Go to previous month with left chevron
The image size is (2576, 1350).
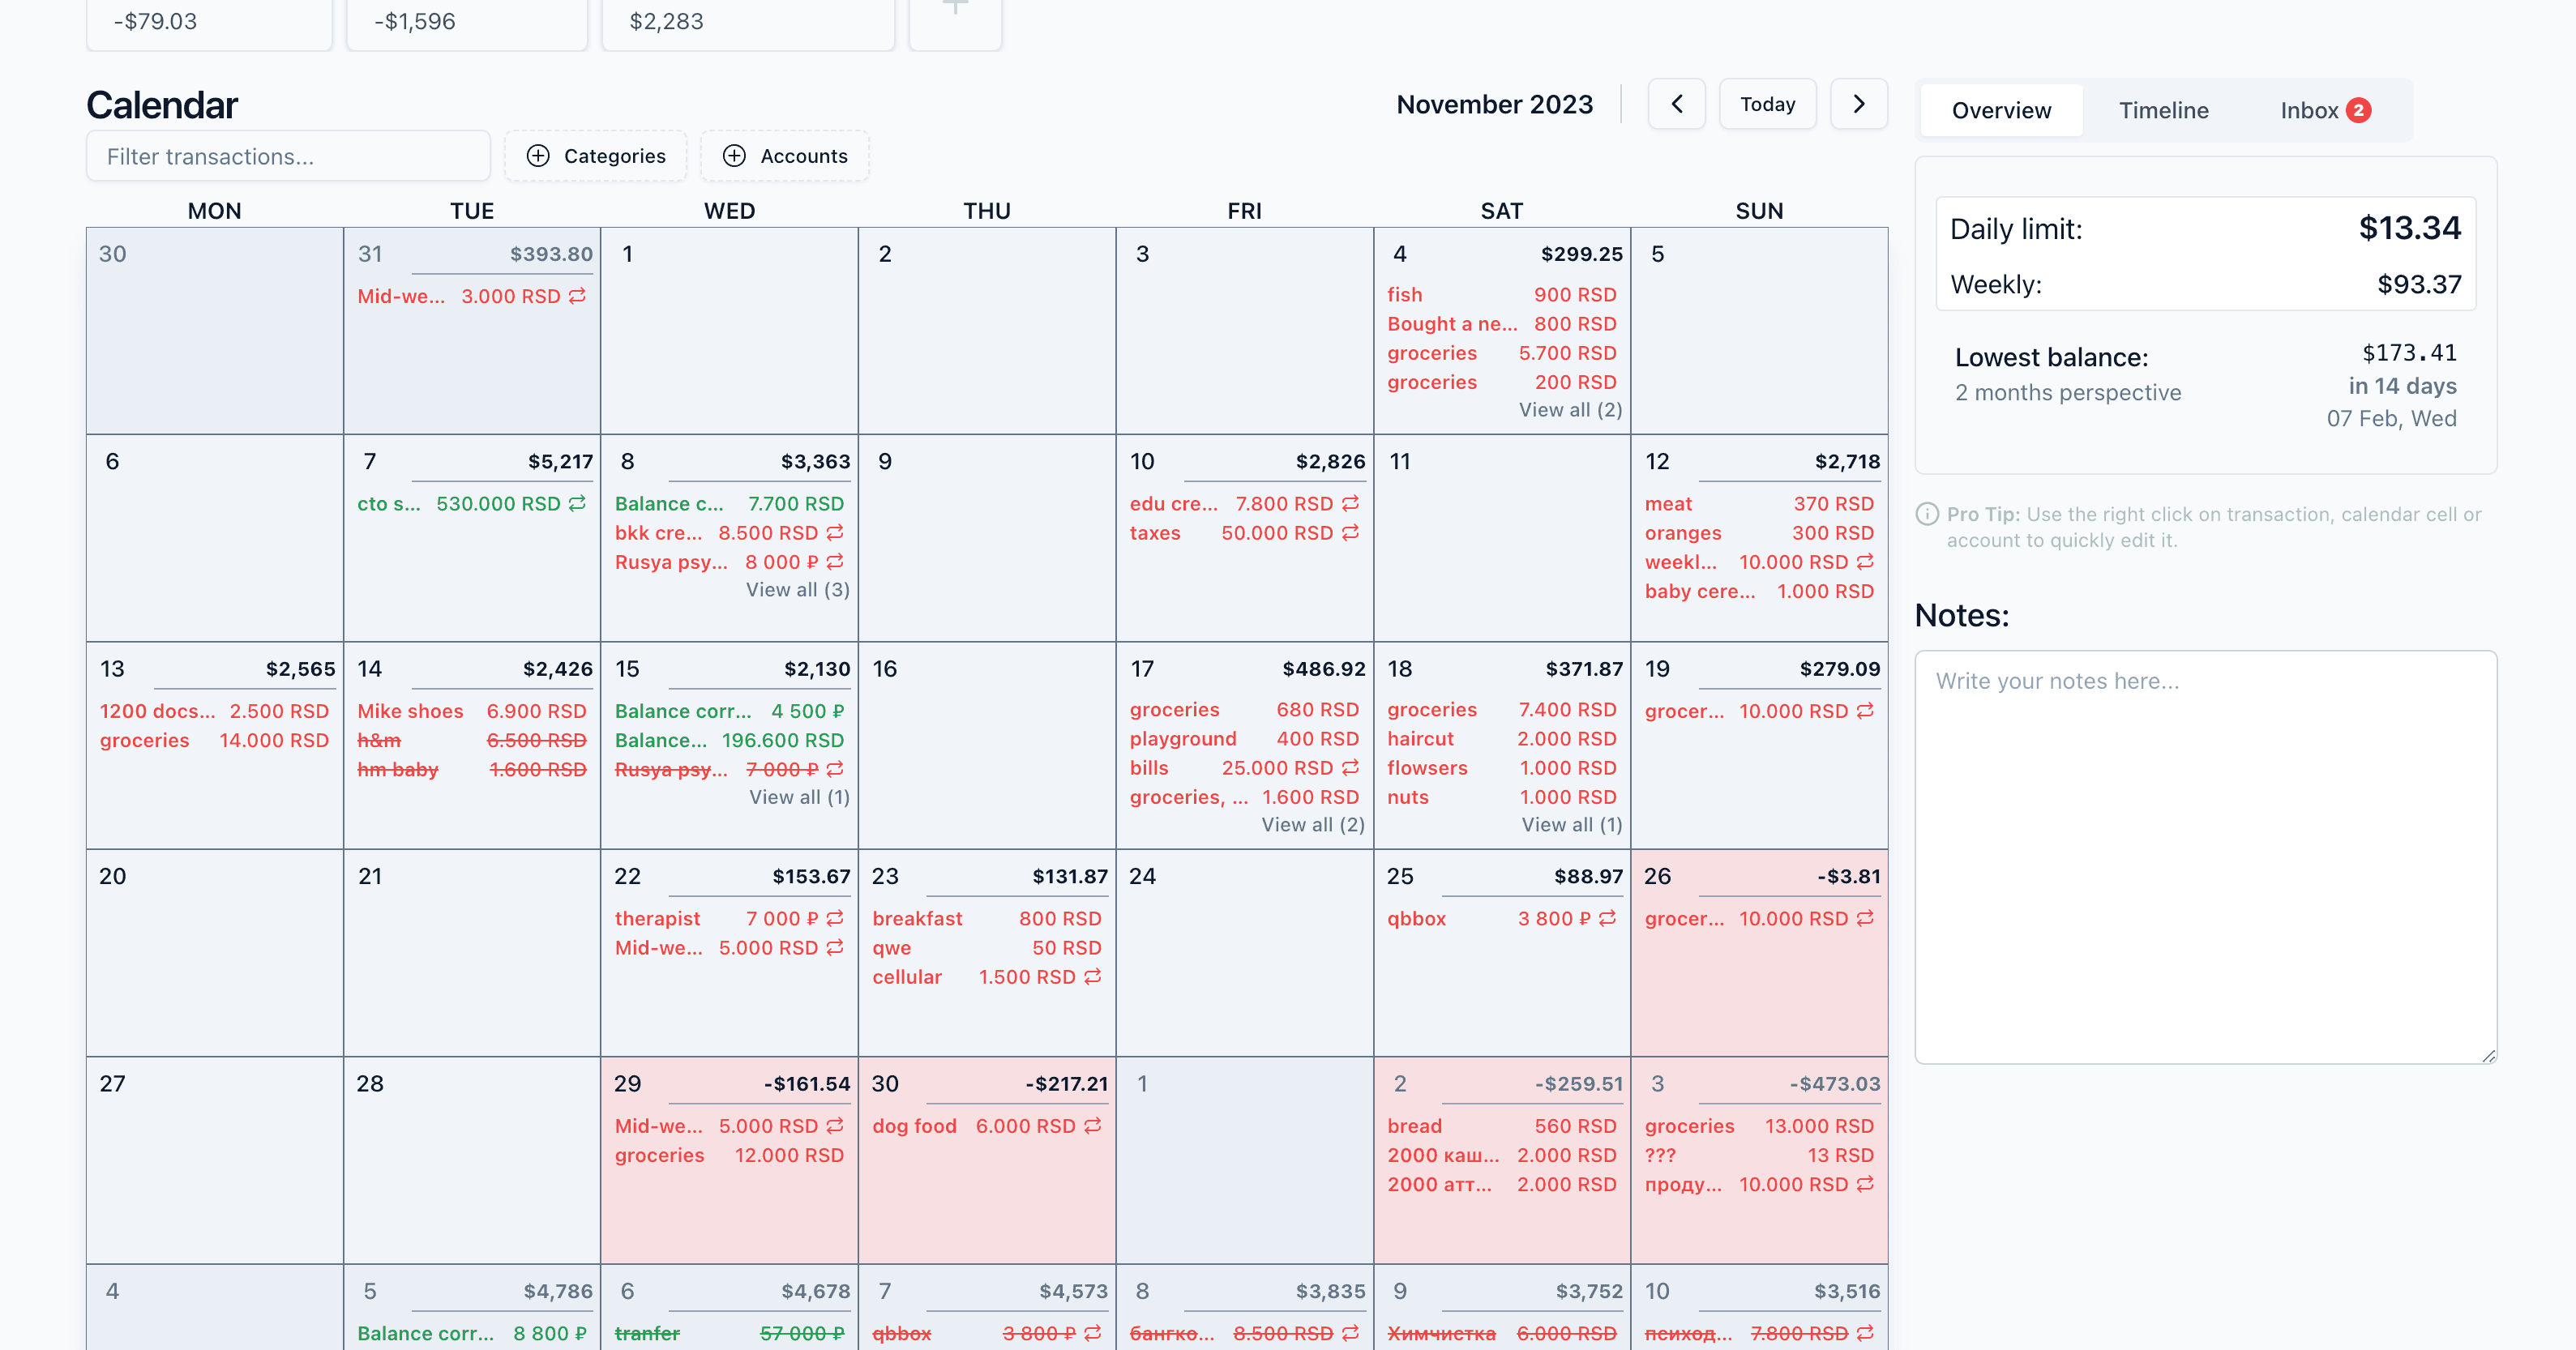tap(1677, 104)
